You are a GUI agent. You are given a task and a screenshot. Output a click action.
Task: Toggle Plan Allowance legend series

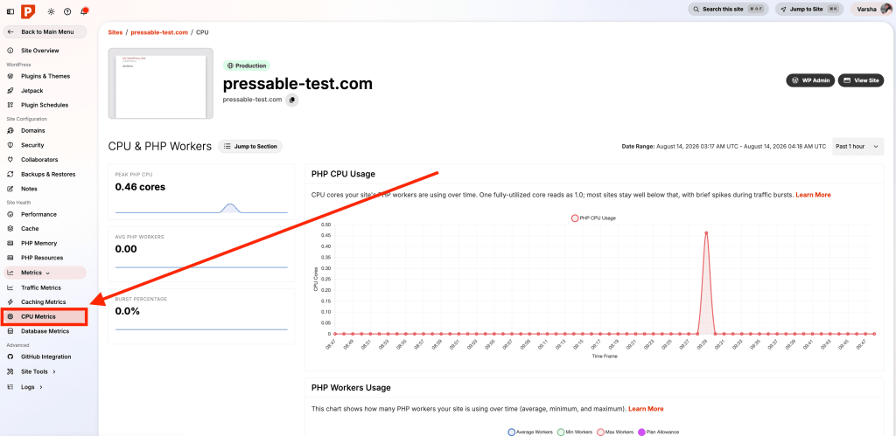click(658, 432)
